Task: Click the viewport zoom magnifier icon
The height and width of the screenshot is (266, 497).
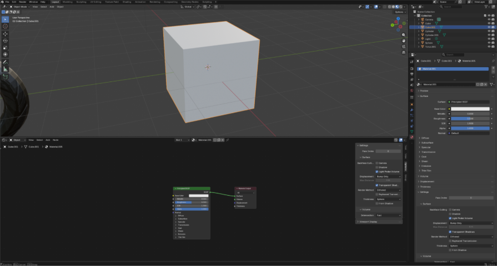Action: [x=404, y=34]
